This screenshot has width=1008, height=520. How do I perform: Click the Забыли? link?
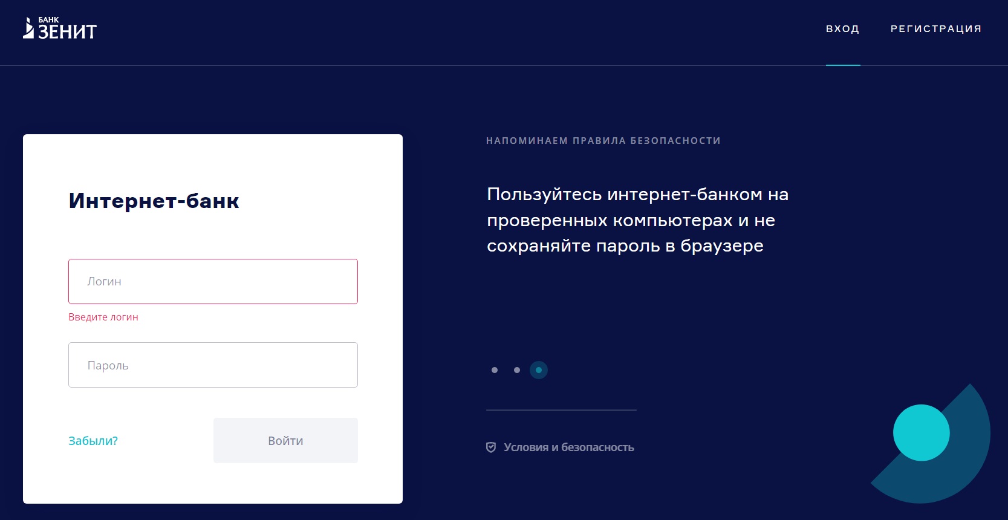(x=93, y=441)
